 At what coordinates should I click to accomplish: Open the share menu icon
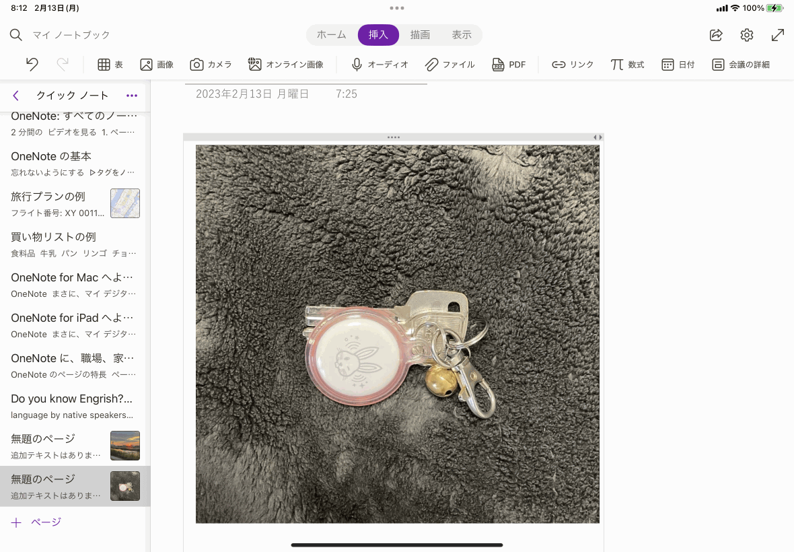[x=716, y=35]
